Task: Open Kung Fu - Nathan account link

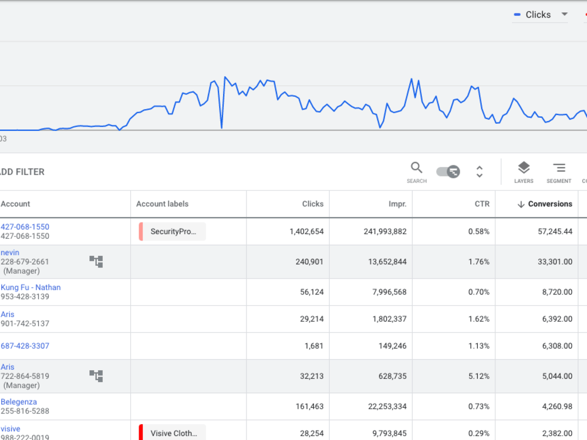Action: click(x=31, y=287)
